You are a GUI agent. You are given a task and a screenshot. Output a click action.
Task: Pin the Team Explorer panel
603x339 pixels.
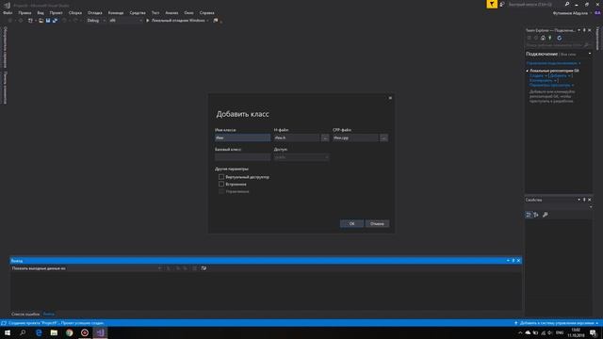(x=584, y=30)
